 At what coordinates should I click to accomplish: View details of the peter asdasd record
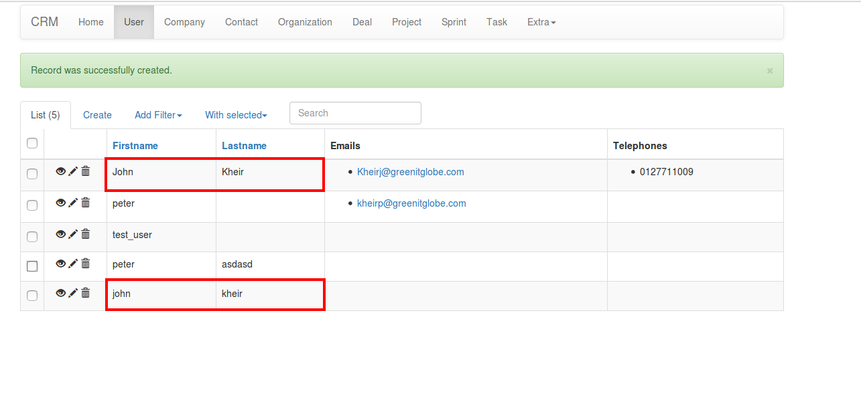(61, 264)
